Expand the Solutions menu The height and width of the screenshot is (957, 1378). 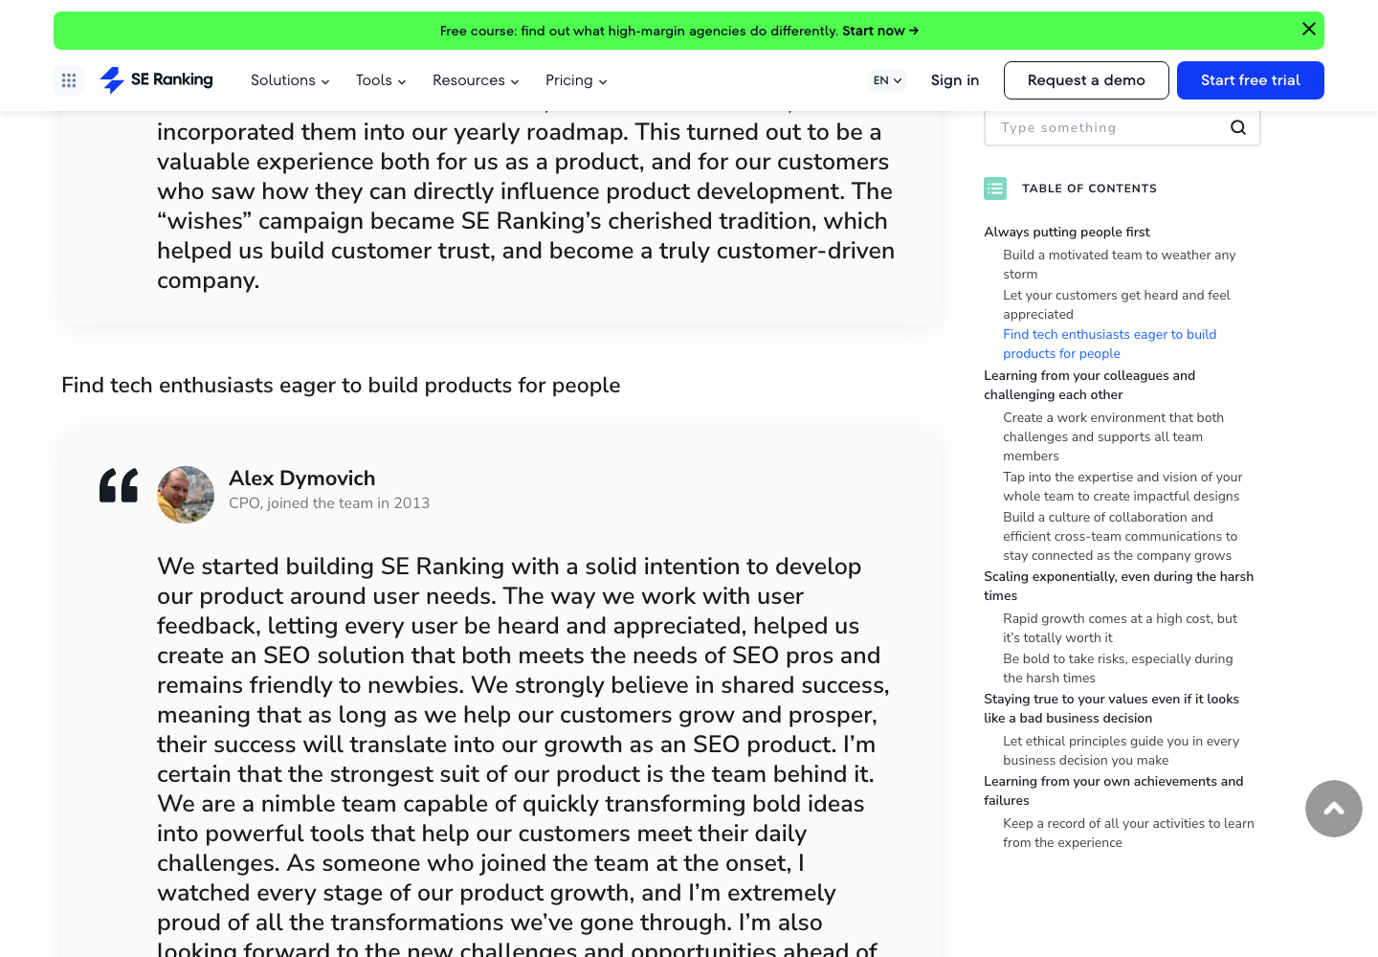290,80
